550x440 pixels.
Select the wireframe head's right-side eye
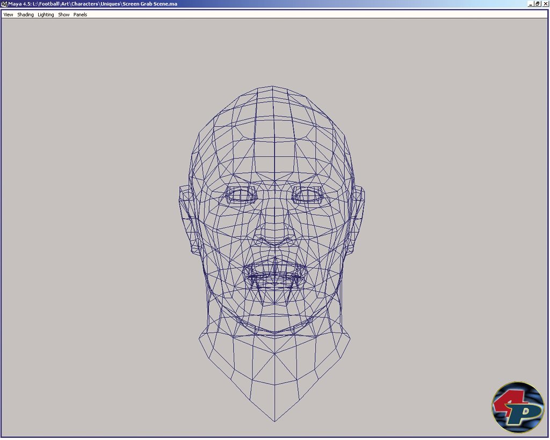coord(308,195)
